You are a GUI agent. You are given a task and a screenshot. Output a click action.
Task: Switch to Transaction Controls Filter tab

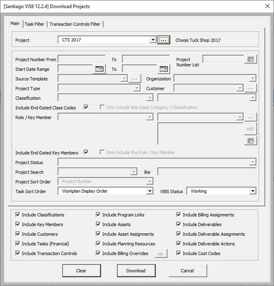click(x=75, y=24)
